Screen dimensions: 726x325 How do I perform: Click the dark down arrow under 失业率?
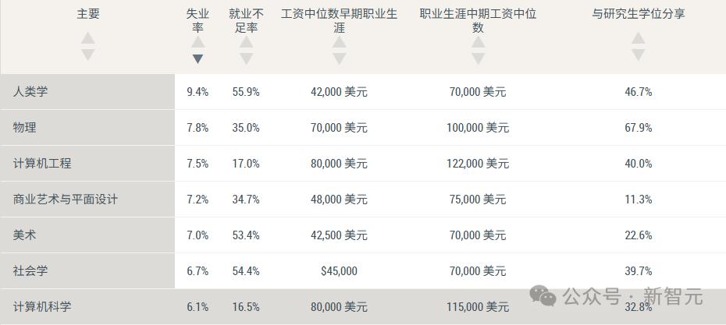(x=198, y=59)
